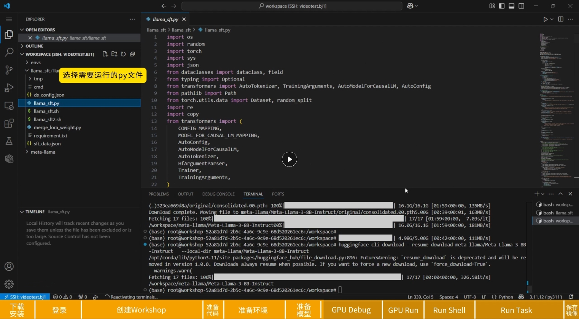Toggle the secondary side bar visibility

tap(522, 6)
